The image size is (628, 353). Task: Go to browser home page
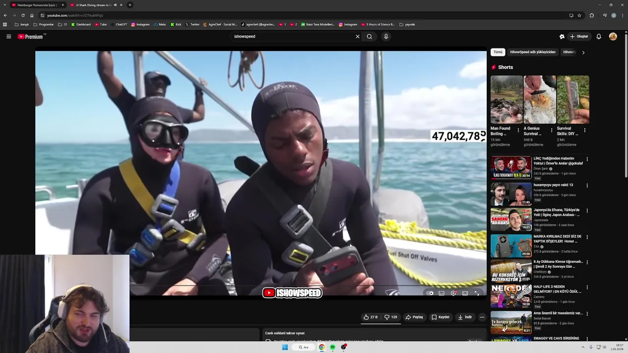coord(32,15)
